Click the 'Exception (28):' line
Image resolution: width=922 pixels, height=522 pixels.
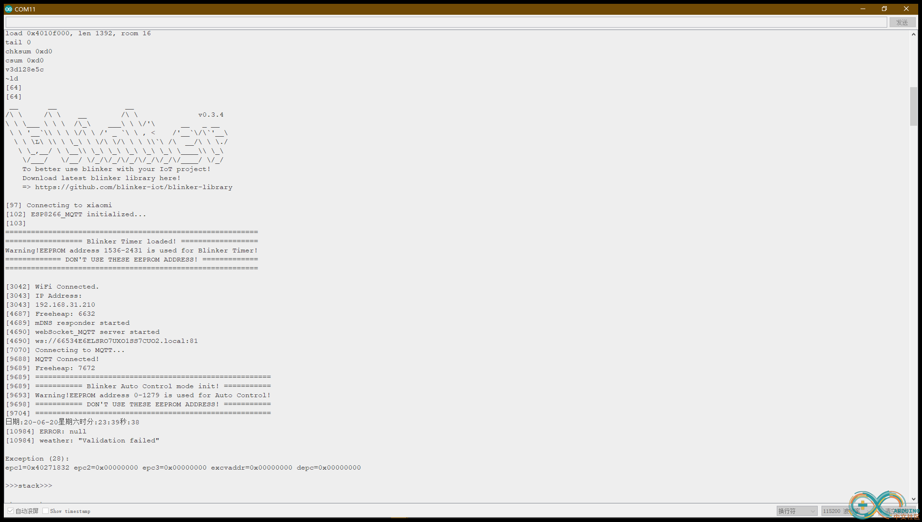point(37,459)
